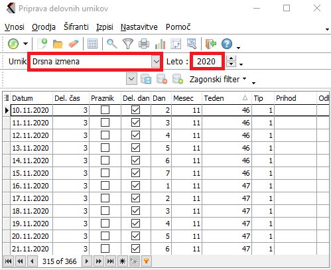331x270 pixels.
Task: Open the Šifranti menu
Action: (76, 27)
